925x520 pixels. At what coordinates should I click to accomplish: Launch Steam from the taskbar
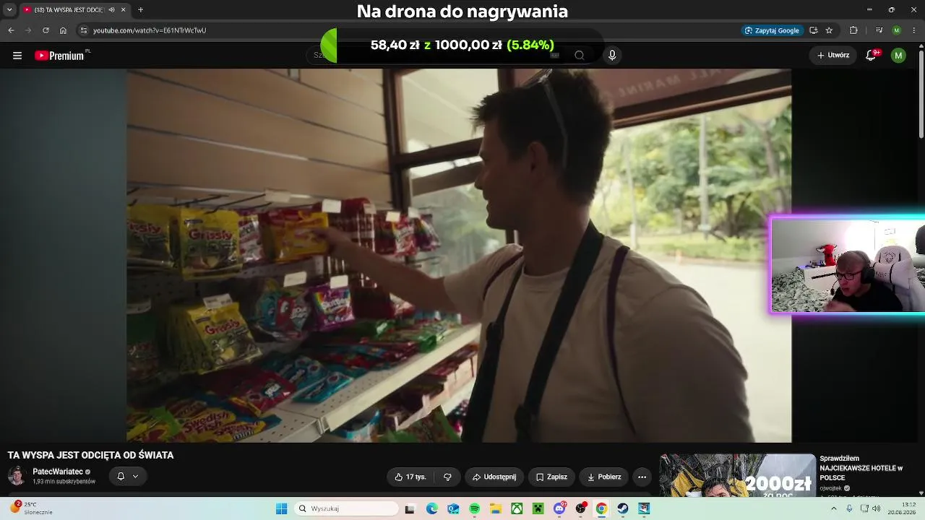(x=622, y=508)
